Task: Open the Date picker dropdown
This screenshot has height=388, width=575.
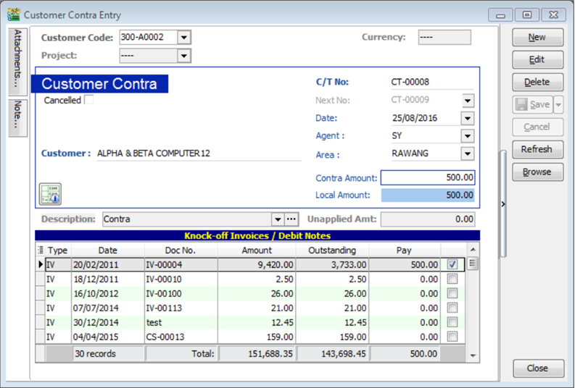Action: click(x=467, y=118)
